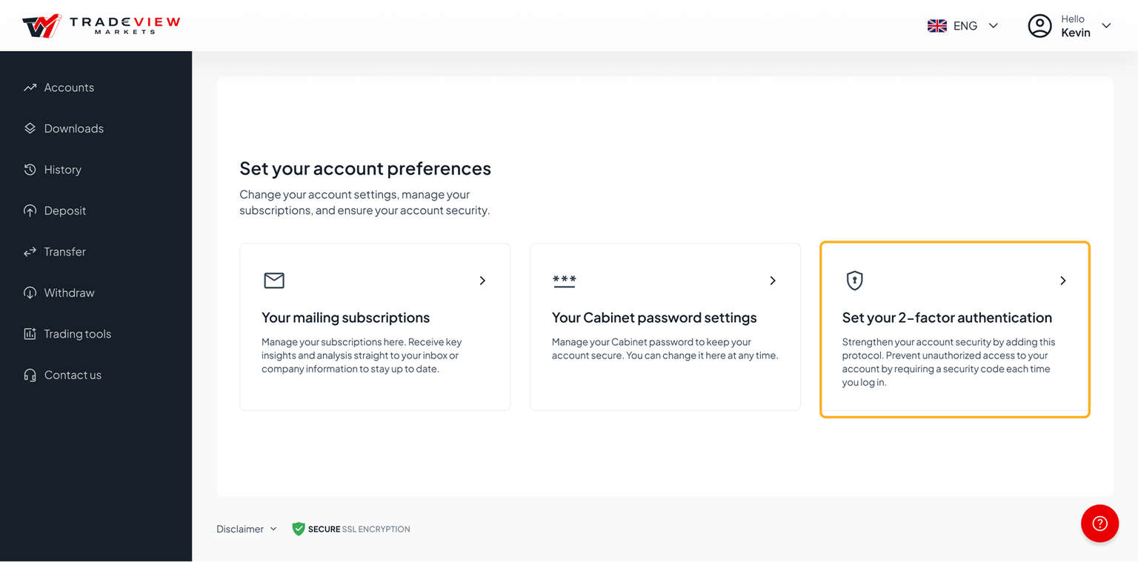Open the Trading tools page

tap(76, 333)
